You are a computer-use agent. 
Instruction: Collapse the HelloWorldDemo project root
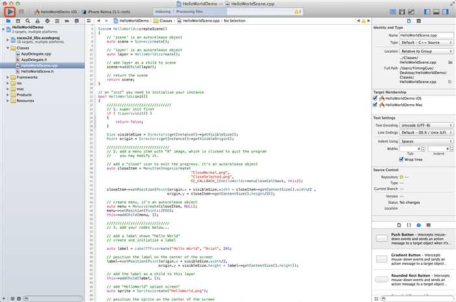pyautogui.click(x=3, y=29)
